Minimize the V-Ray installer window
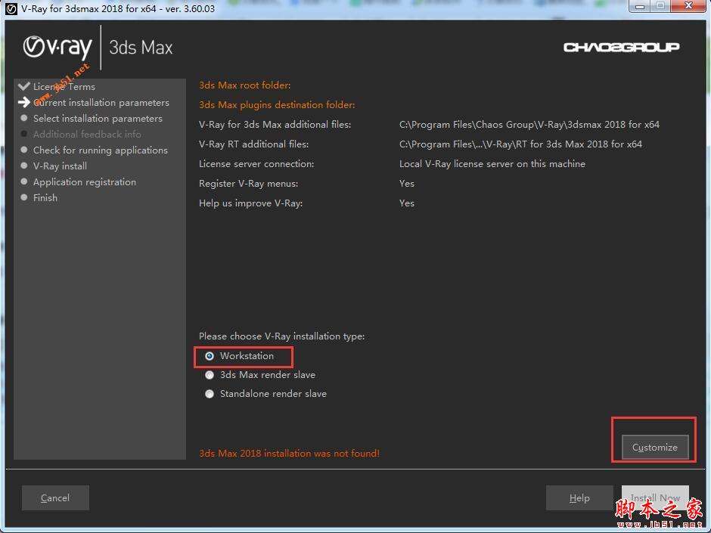 [640, 6]
